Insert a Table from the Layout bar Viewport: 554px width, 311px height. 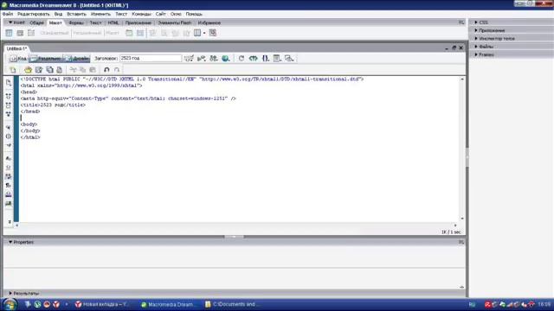pos(9,33)
